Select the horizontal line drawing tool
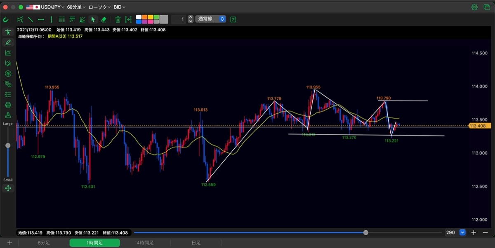 41,19
